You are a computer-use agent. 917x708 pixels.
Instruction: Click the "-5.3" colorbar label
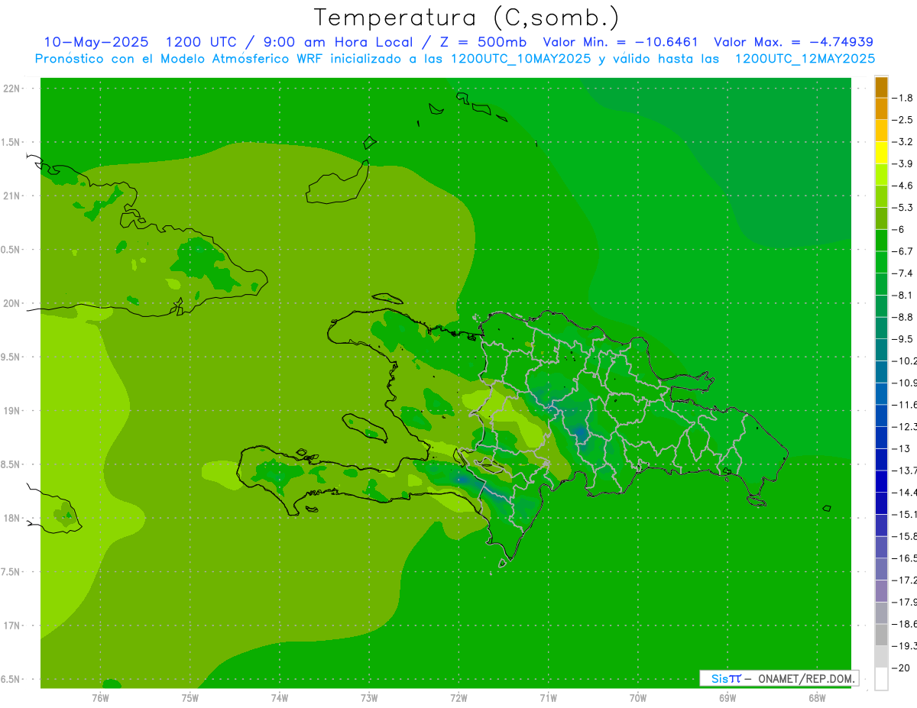coord(903,207)
